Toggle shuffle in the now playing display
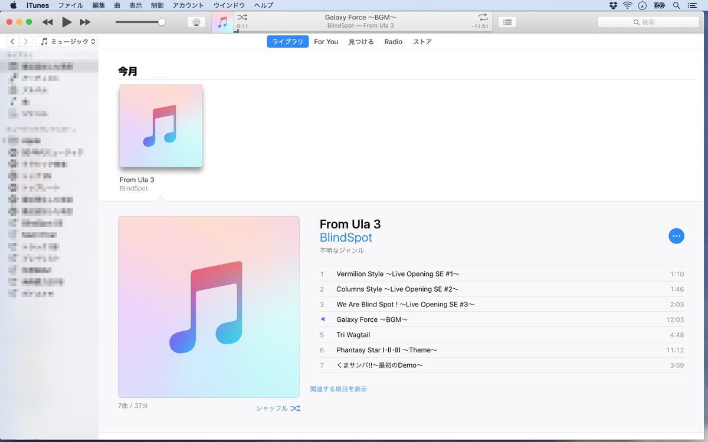The width and height of the screenshot is (708, 442). click(x=242, y=17)
